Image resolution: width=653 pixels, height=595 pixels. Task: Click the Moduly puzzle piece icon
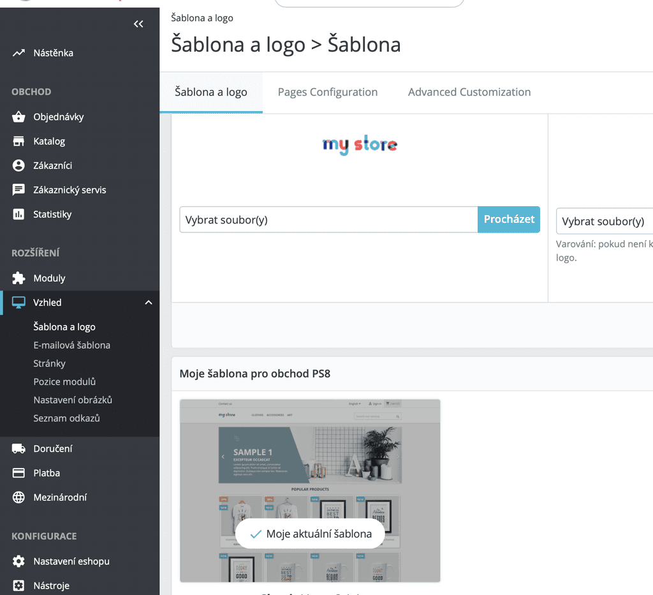[18, 278]
